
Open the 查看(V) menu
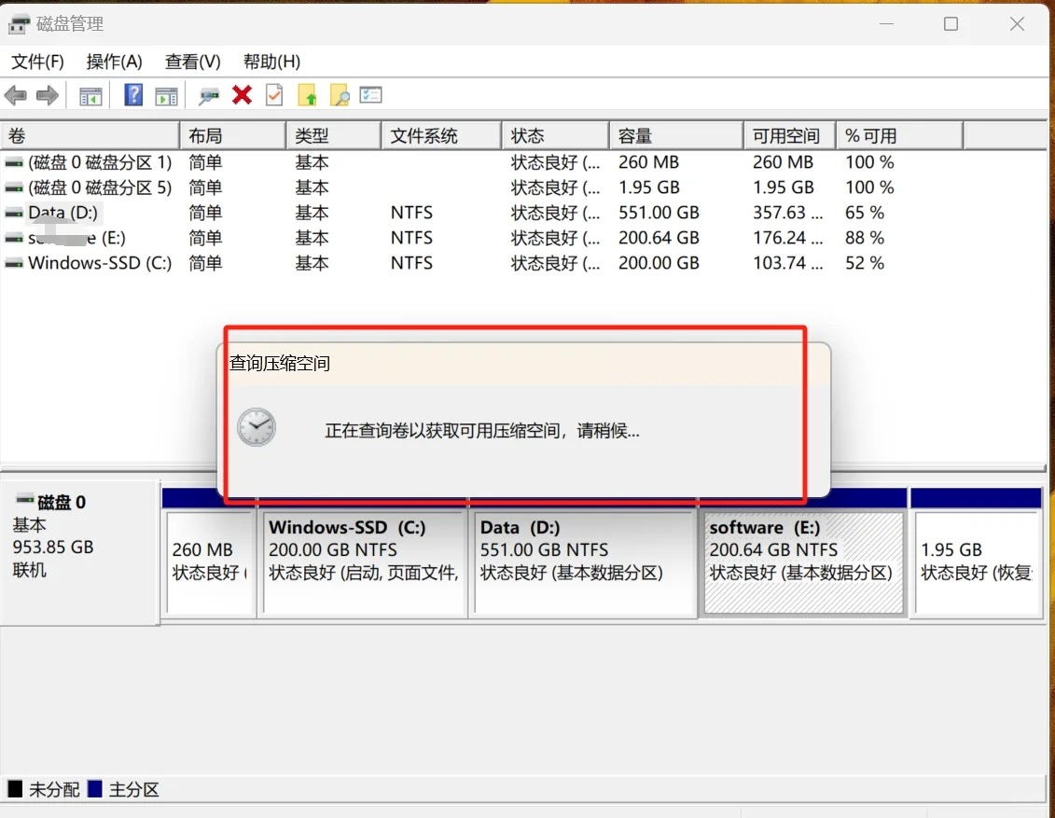[x=192, y=62]
